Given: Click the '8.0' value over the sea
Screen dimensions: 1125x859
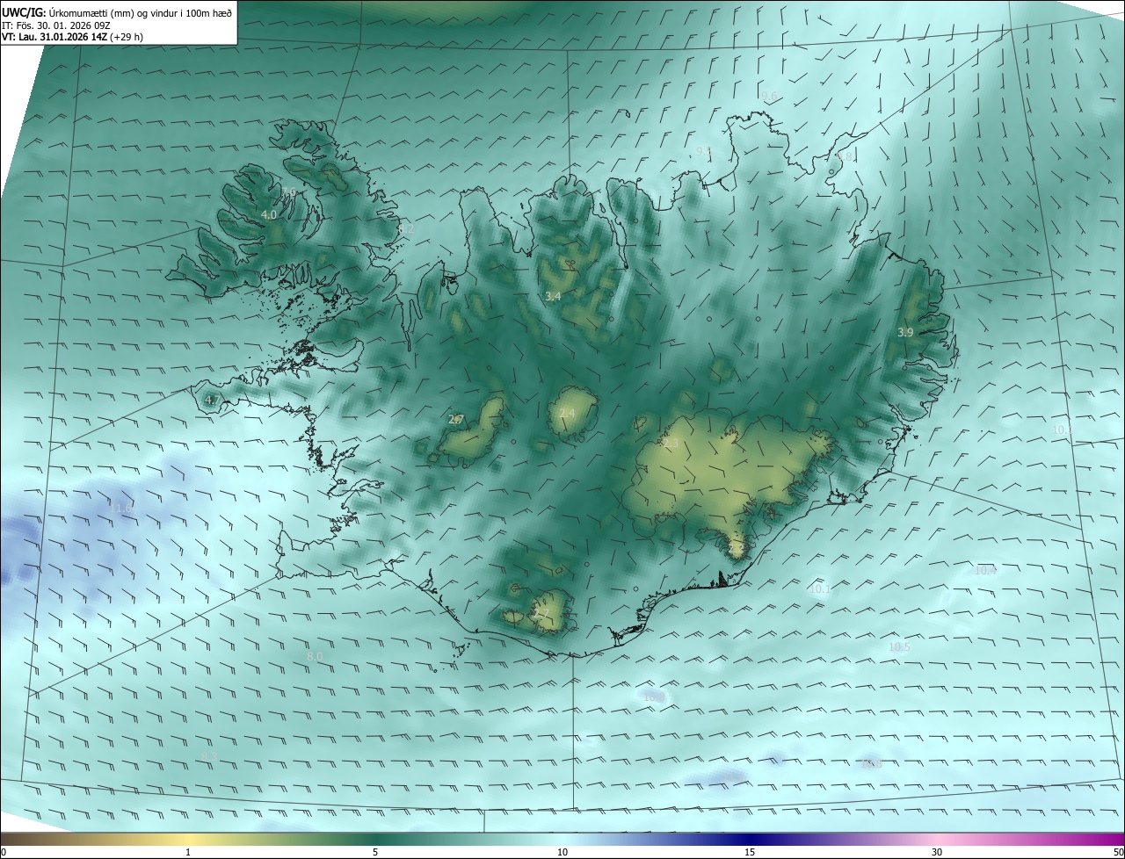Looking at the screenshot, I should pyautogui.click(x=315, y=656).
